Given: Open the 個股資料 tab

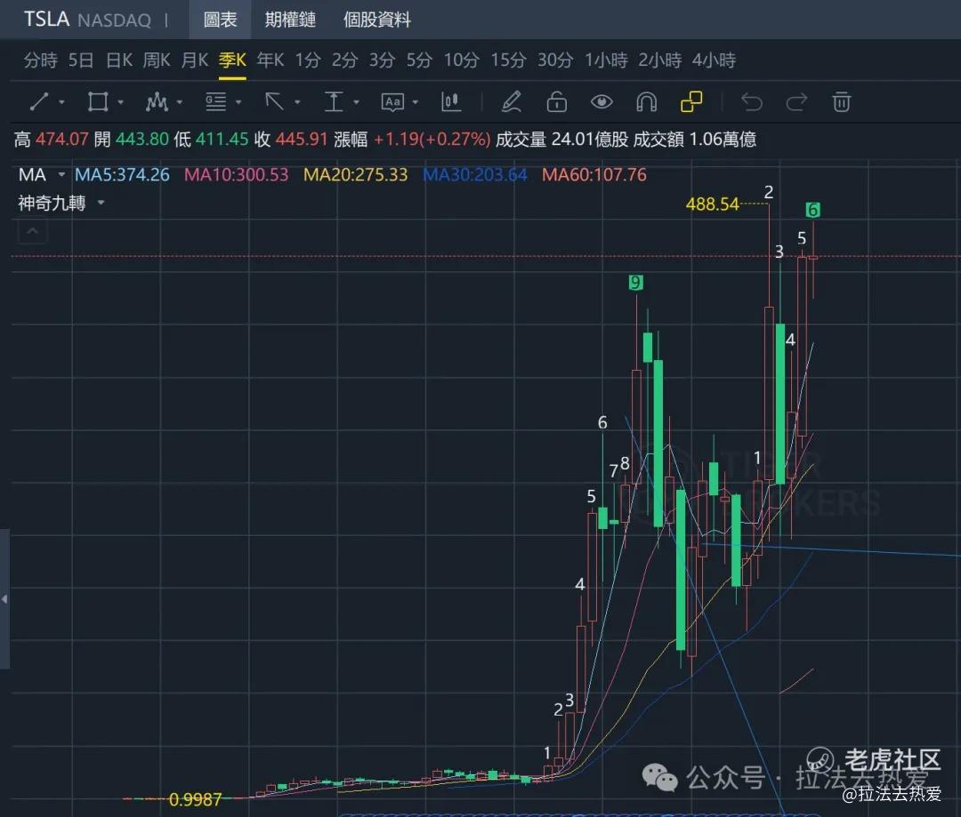Looking at the screenshot, I should [x=377, y=20].
